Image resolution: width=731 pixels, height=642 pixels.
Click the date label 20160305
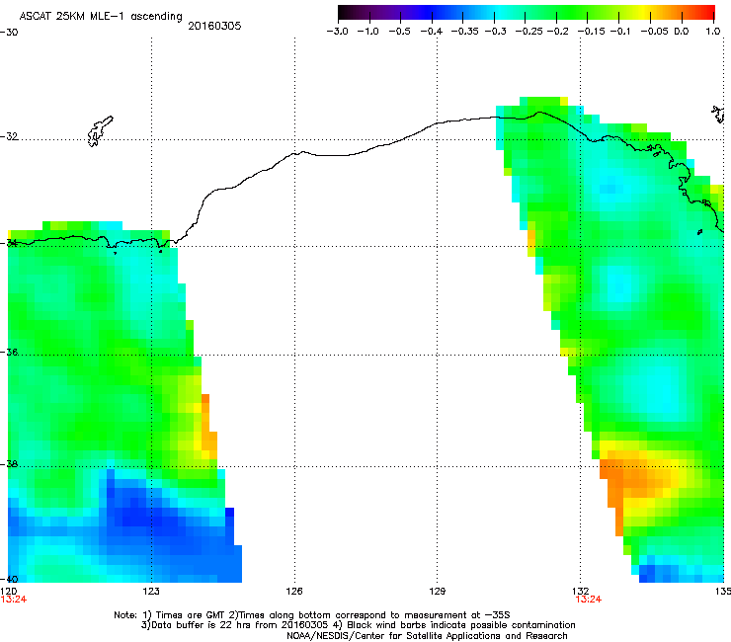tap(214, 26)
